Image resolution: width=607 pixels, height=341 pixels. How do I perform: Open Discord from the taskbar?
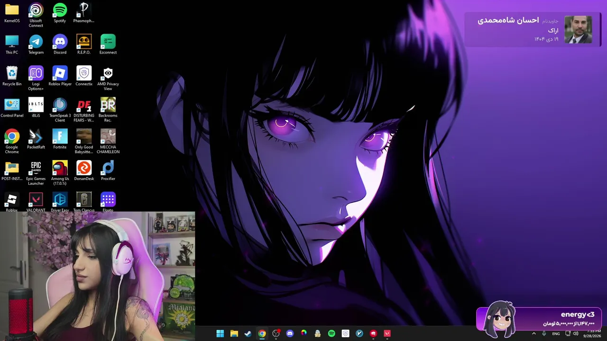click(x=290, y=333)
